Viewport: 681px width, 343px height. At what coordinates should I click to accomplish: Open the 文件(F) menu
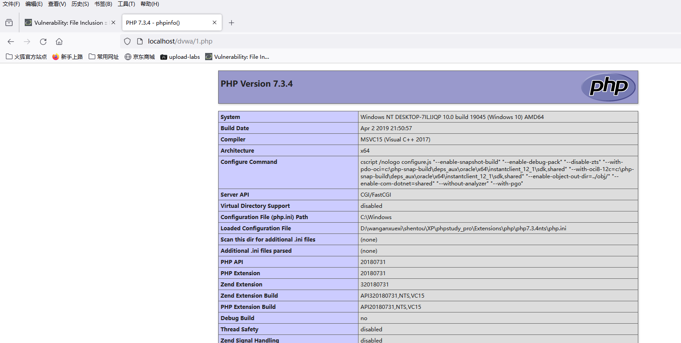pyautogui.click(x=12, y=4)
